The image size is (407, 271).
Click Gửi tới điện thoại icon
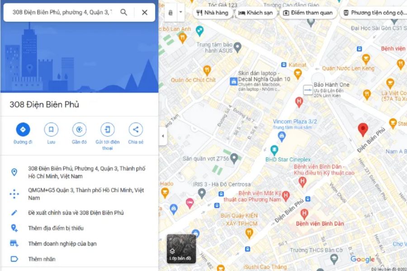(x=108, y=130)
